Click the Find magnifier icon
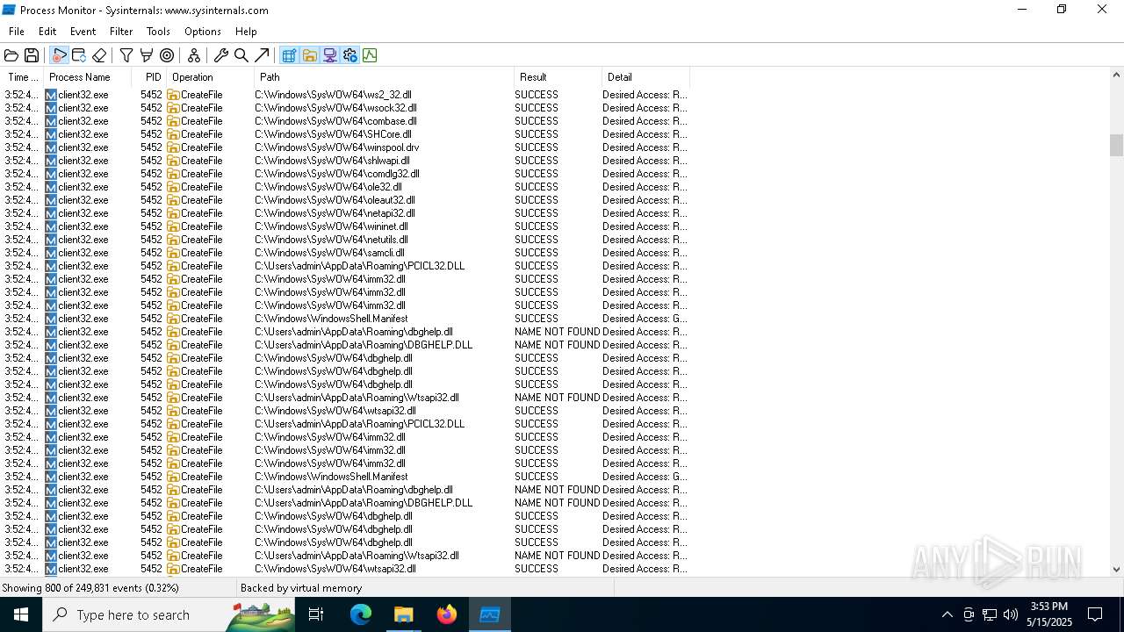The width and height of the screenshot is (1124, 632). (241, 55)
